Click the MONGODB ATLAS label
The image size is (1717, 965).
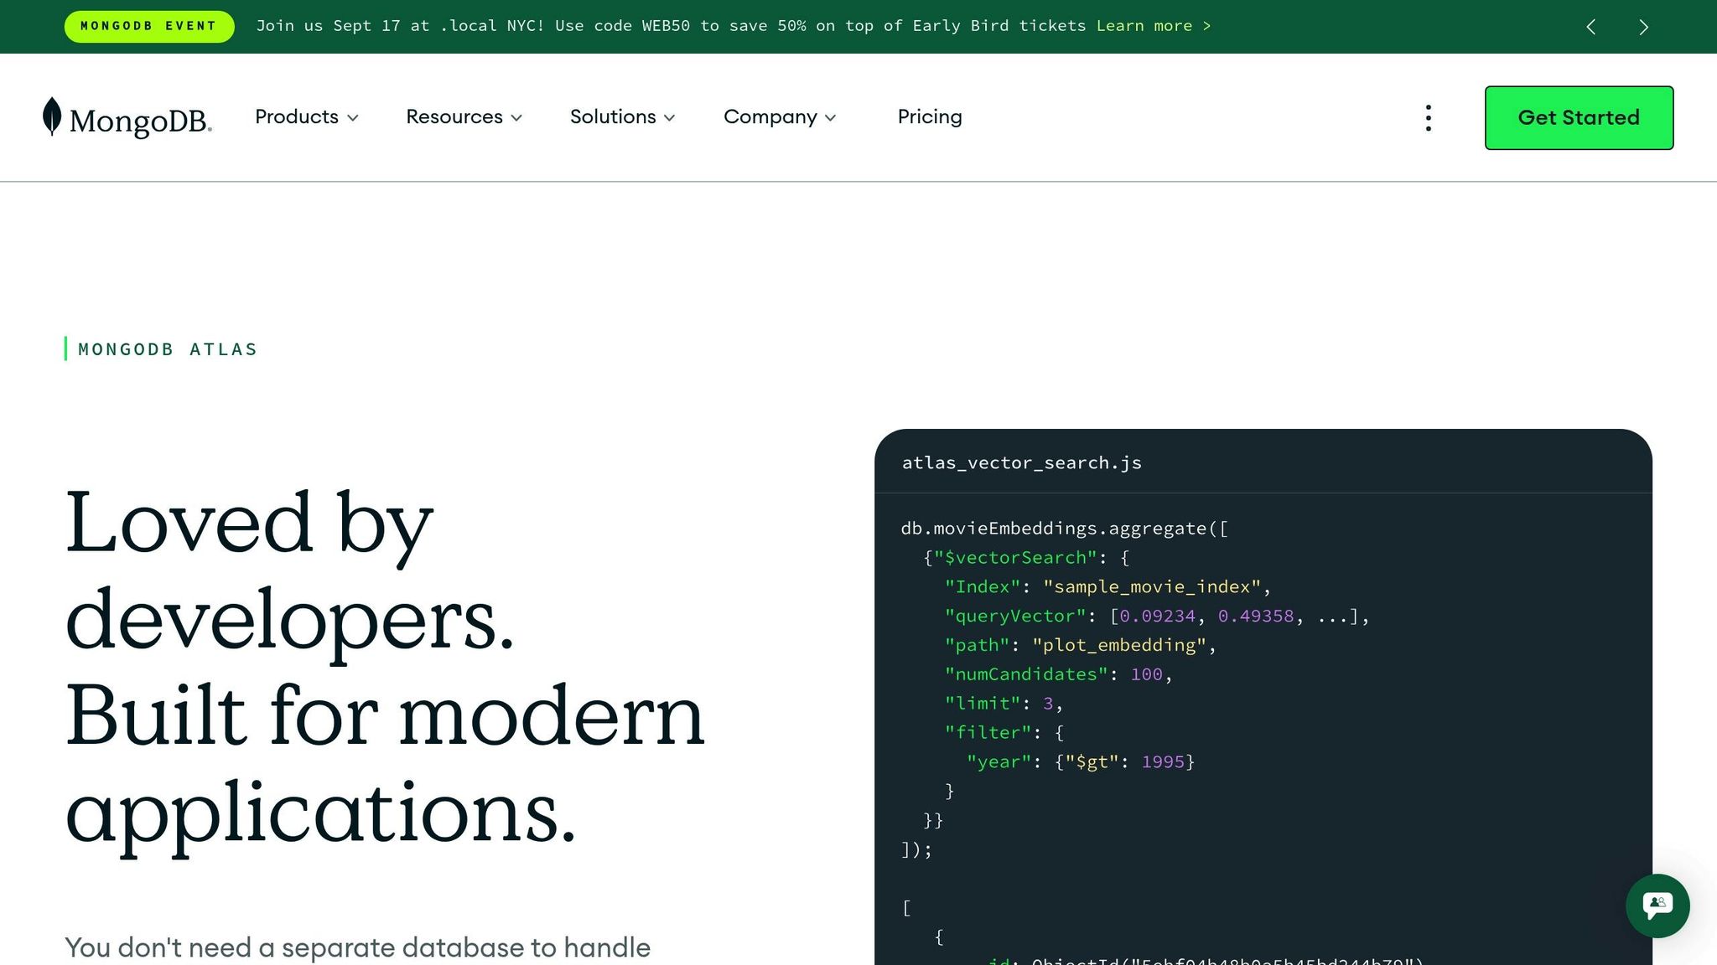(x=168, y=349)
